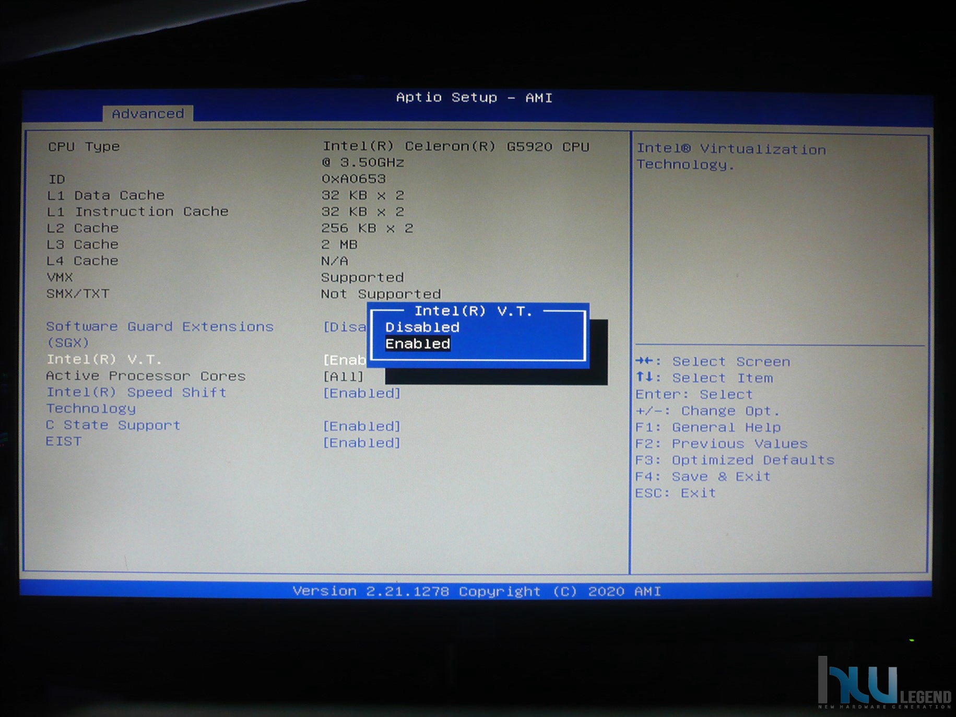The height and width of the screenshot is (717, 956).
Task: Click the Enter: Select key hint
Action: click(694, 394)
